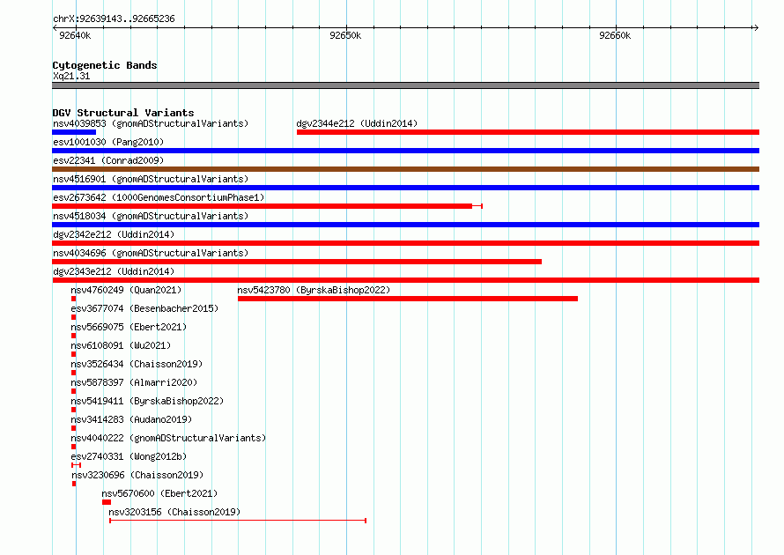Click the red nsv5670600 variant block
The image size is (784, 555).
(x=107, y=502)
